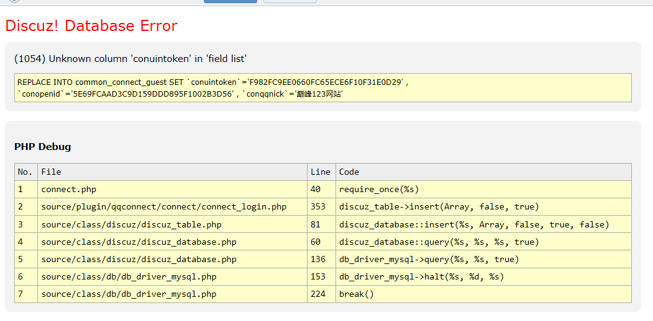
Task: Click the gray button beside the blue one
Action: (x=290, y=1)
